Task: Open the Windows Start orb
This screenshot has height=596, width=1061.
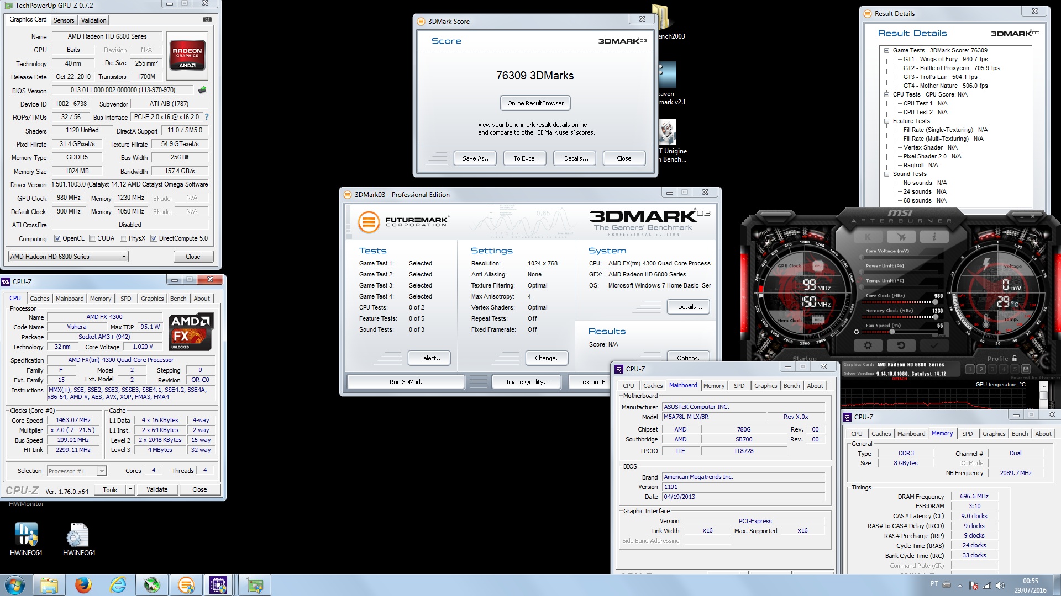Action: pyautogui.click(x=15, y=585)
